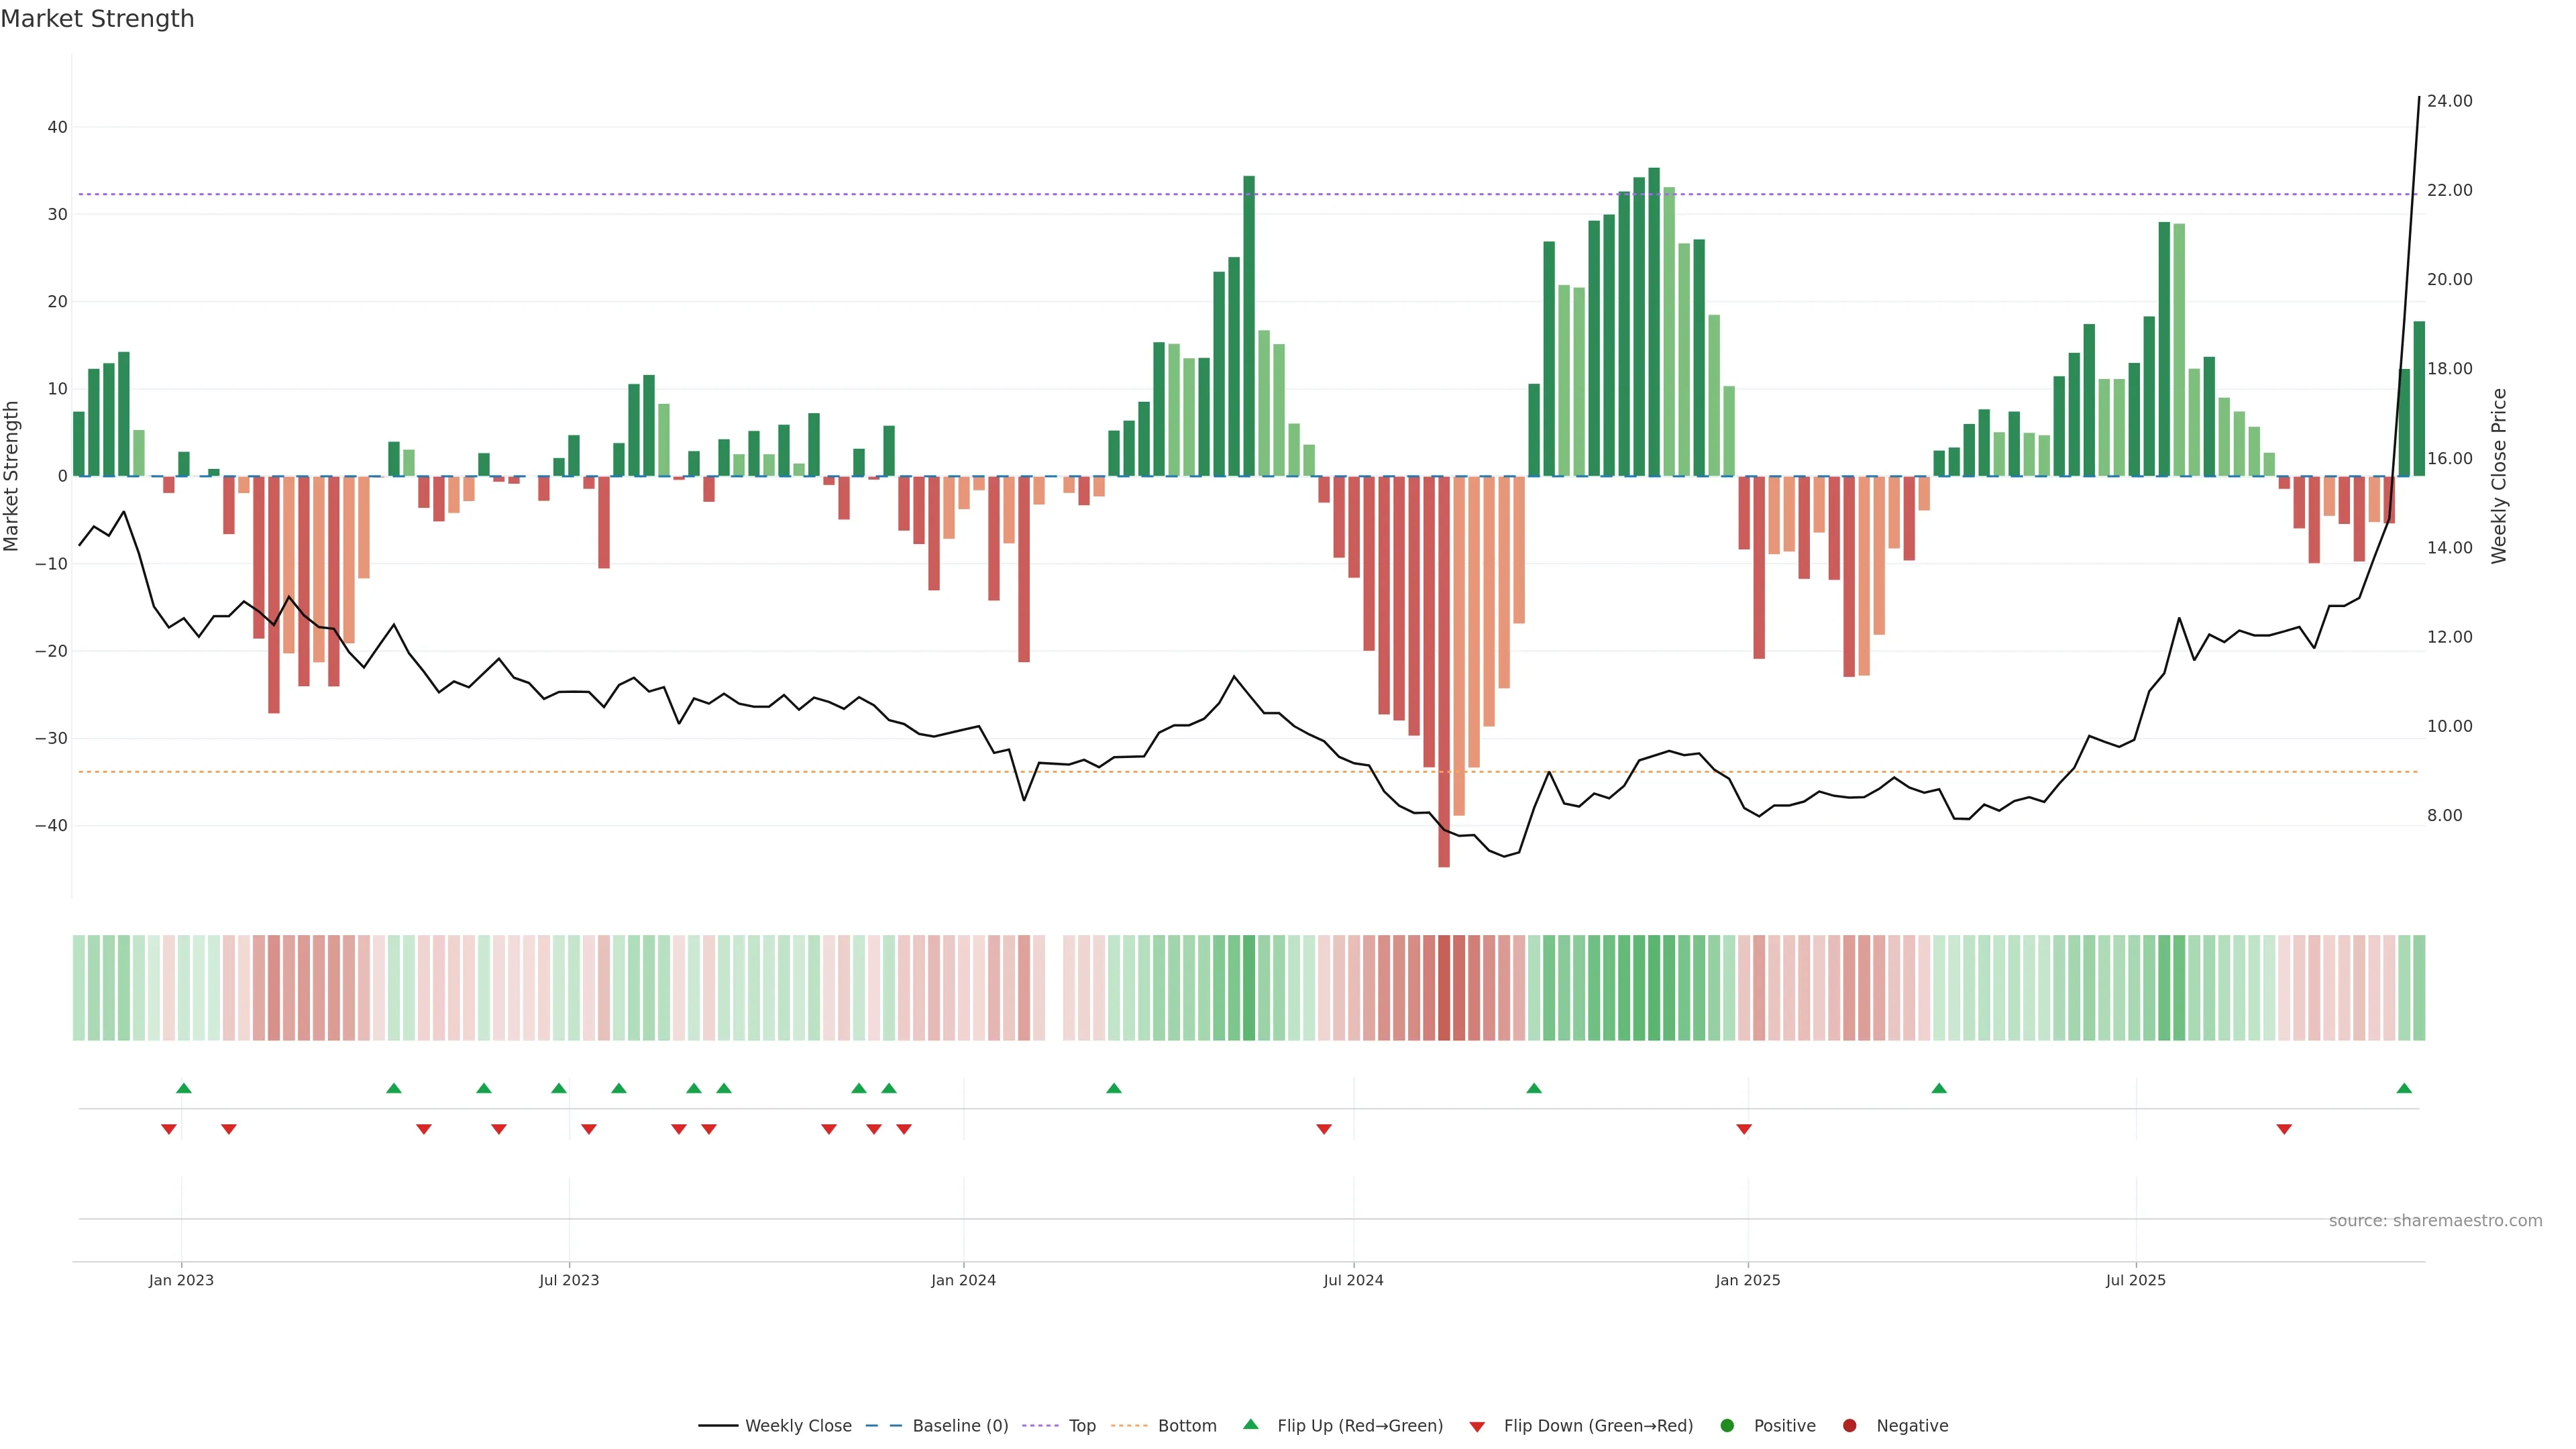Click the Jan 2025 x-axis label

coord(1747,1280)
